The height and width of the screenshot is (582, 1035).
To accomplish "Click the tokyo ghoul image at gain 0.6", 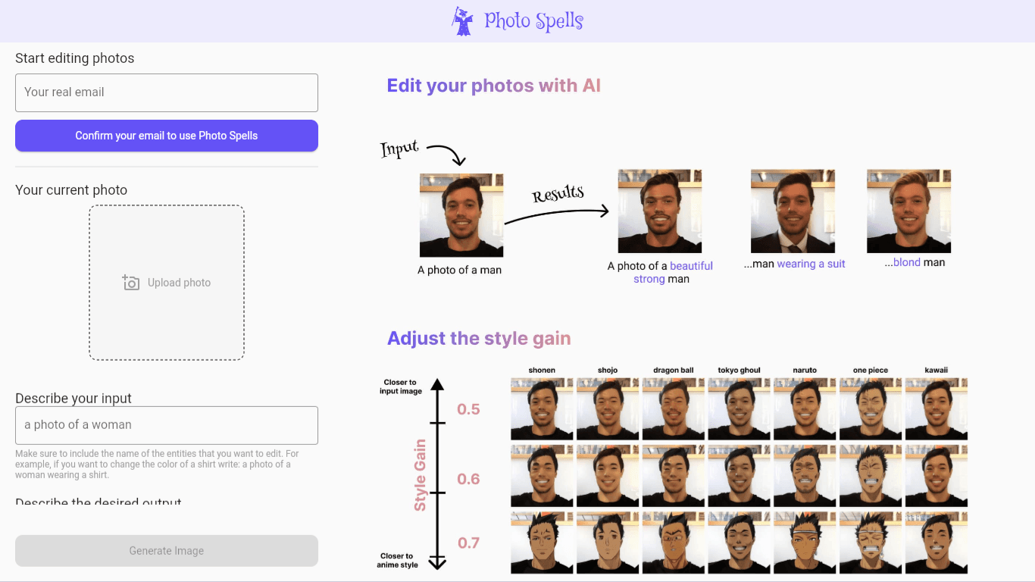I will click(739, 476).
